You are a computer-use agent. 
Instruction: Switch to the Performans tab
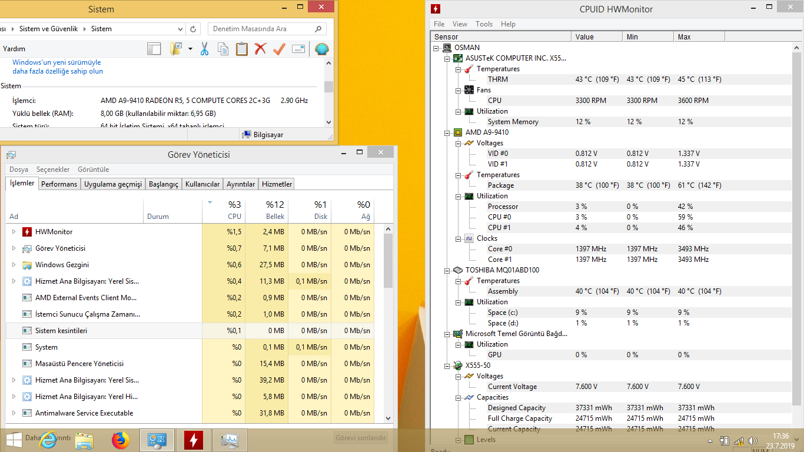click(x=59, y=184)
